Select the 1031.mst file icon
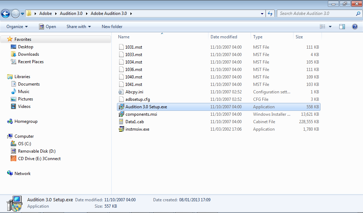Screen dimensions: 363x213 pos(121,47)
